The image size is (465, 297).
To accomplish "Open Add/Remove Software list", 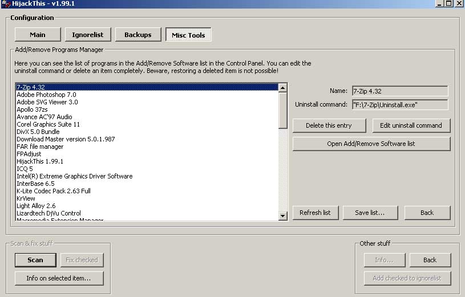I will pos(371,144).
